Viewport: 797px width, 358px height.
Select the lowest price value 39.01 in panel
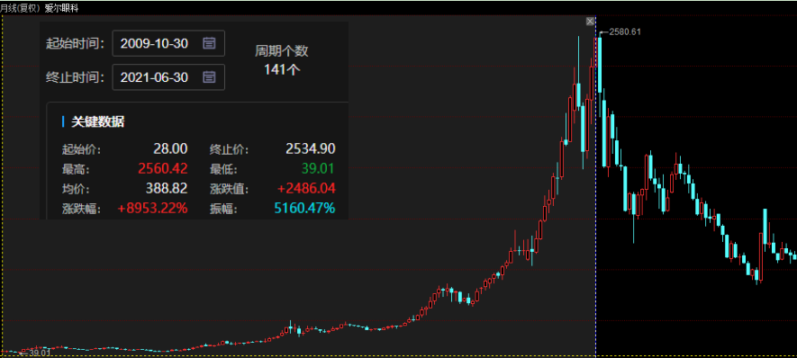tap(317, 168)
